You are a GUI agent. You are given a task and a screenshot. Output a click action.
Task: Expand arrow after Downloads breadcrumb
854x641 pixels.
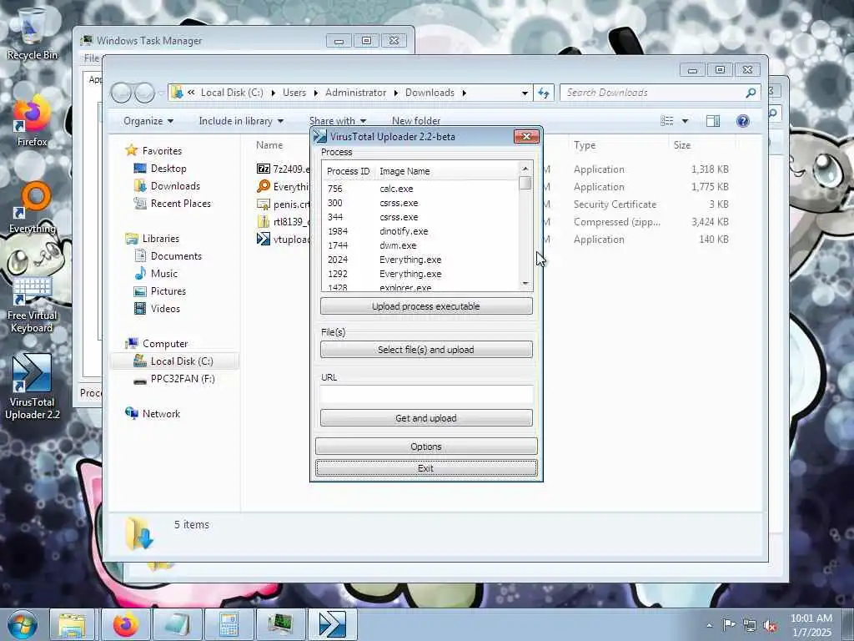click(465, 93)
